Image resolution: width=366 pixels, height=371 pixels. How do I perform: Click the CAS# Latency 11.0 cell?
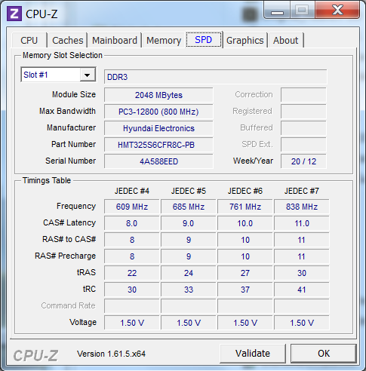tap(302, 223)
